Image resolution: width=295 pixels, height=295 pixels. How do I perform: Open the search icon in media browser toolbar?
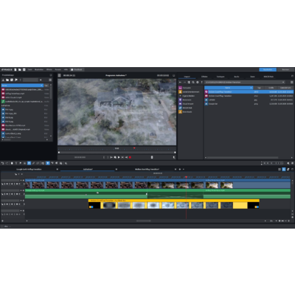[x=193, y=82]
